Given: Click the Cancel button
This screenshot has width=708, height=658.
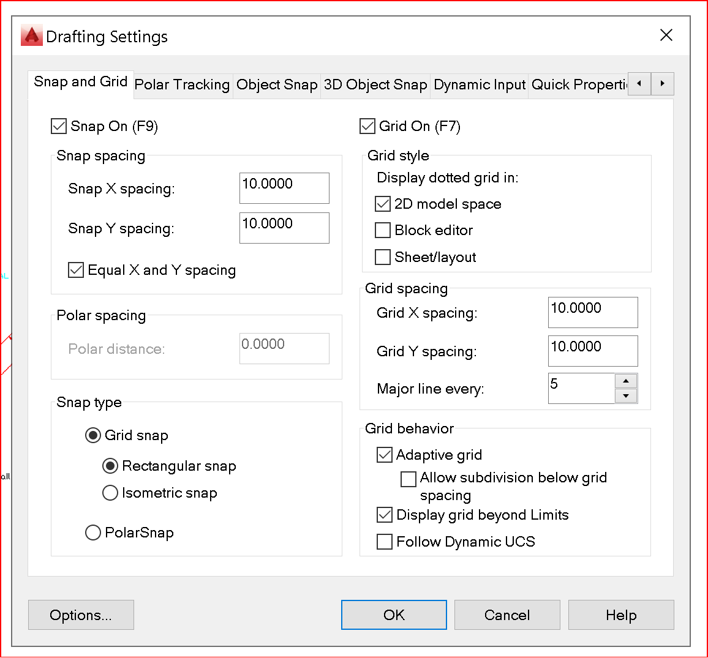Looking at the screenshot, I should click(x=507, y=615).
